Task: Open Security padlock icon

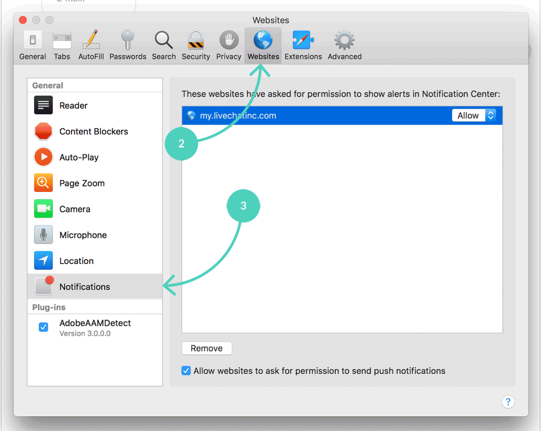Action: pyautogui.click(x=196, y=40)
